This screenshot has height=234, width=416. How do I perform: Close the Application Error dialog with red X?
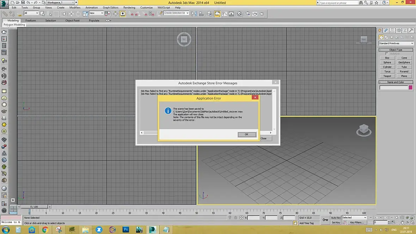pos(255,97)
